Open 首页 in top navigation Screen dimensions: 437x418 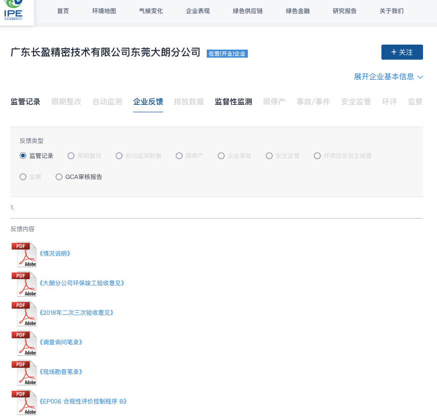(x=63, y=11)
